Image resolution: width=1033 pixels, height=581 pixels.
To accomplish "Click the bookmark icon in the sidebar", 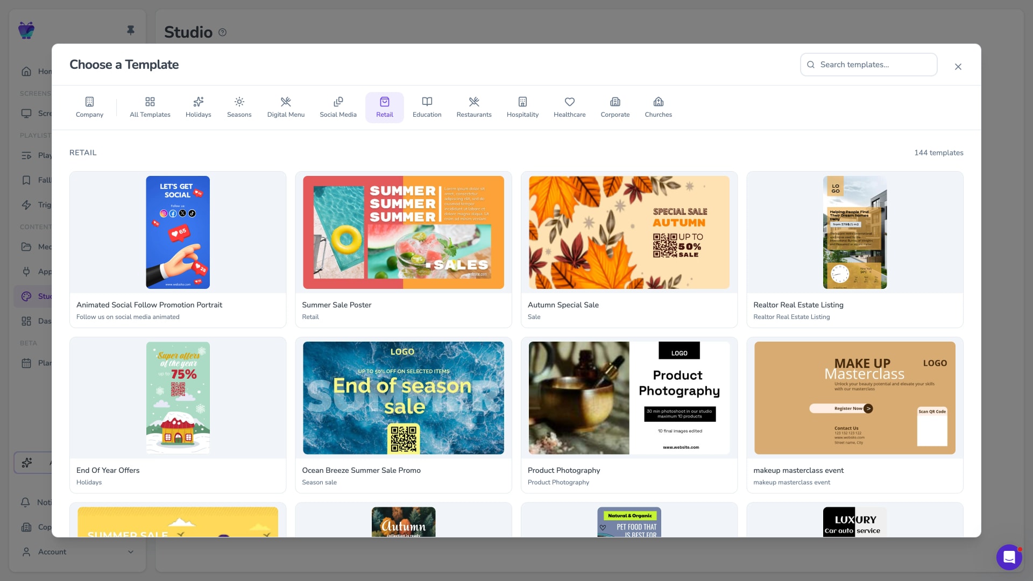I will [26, 180].
